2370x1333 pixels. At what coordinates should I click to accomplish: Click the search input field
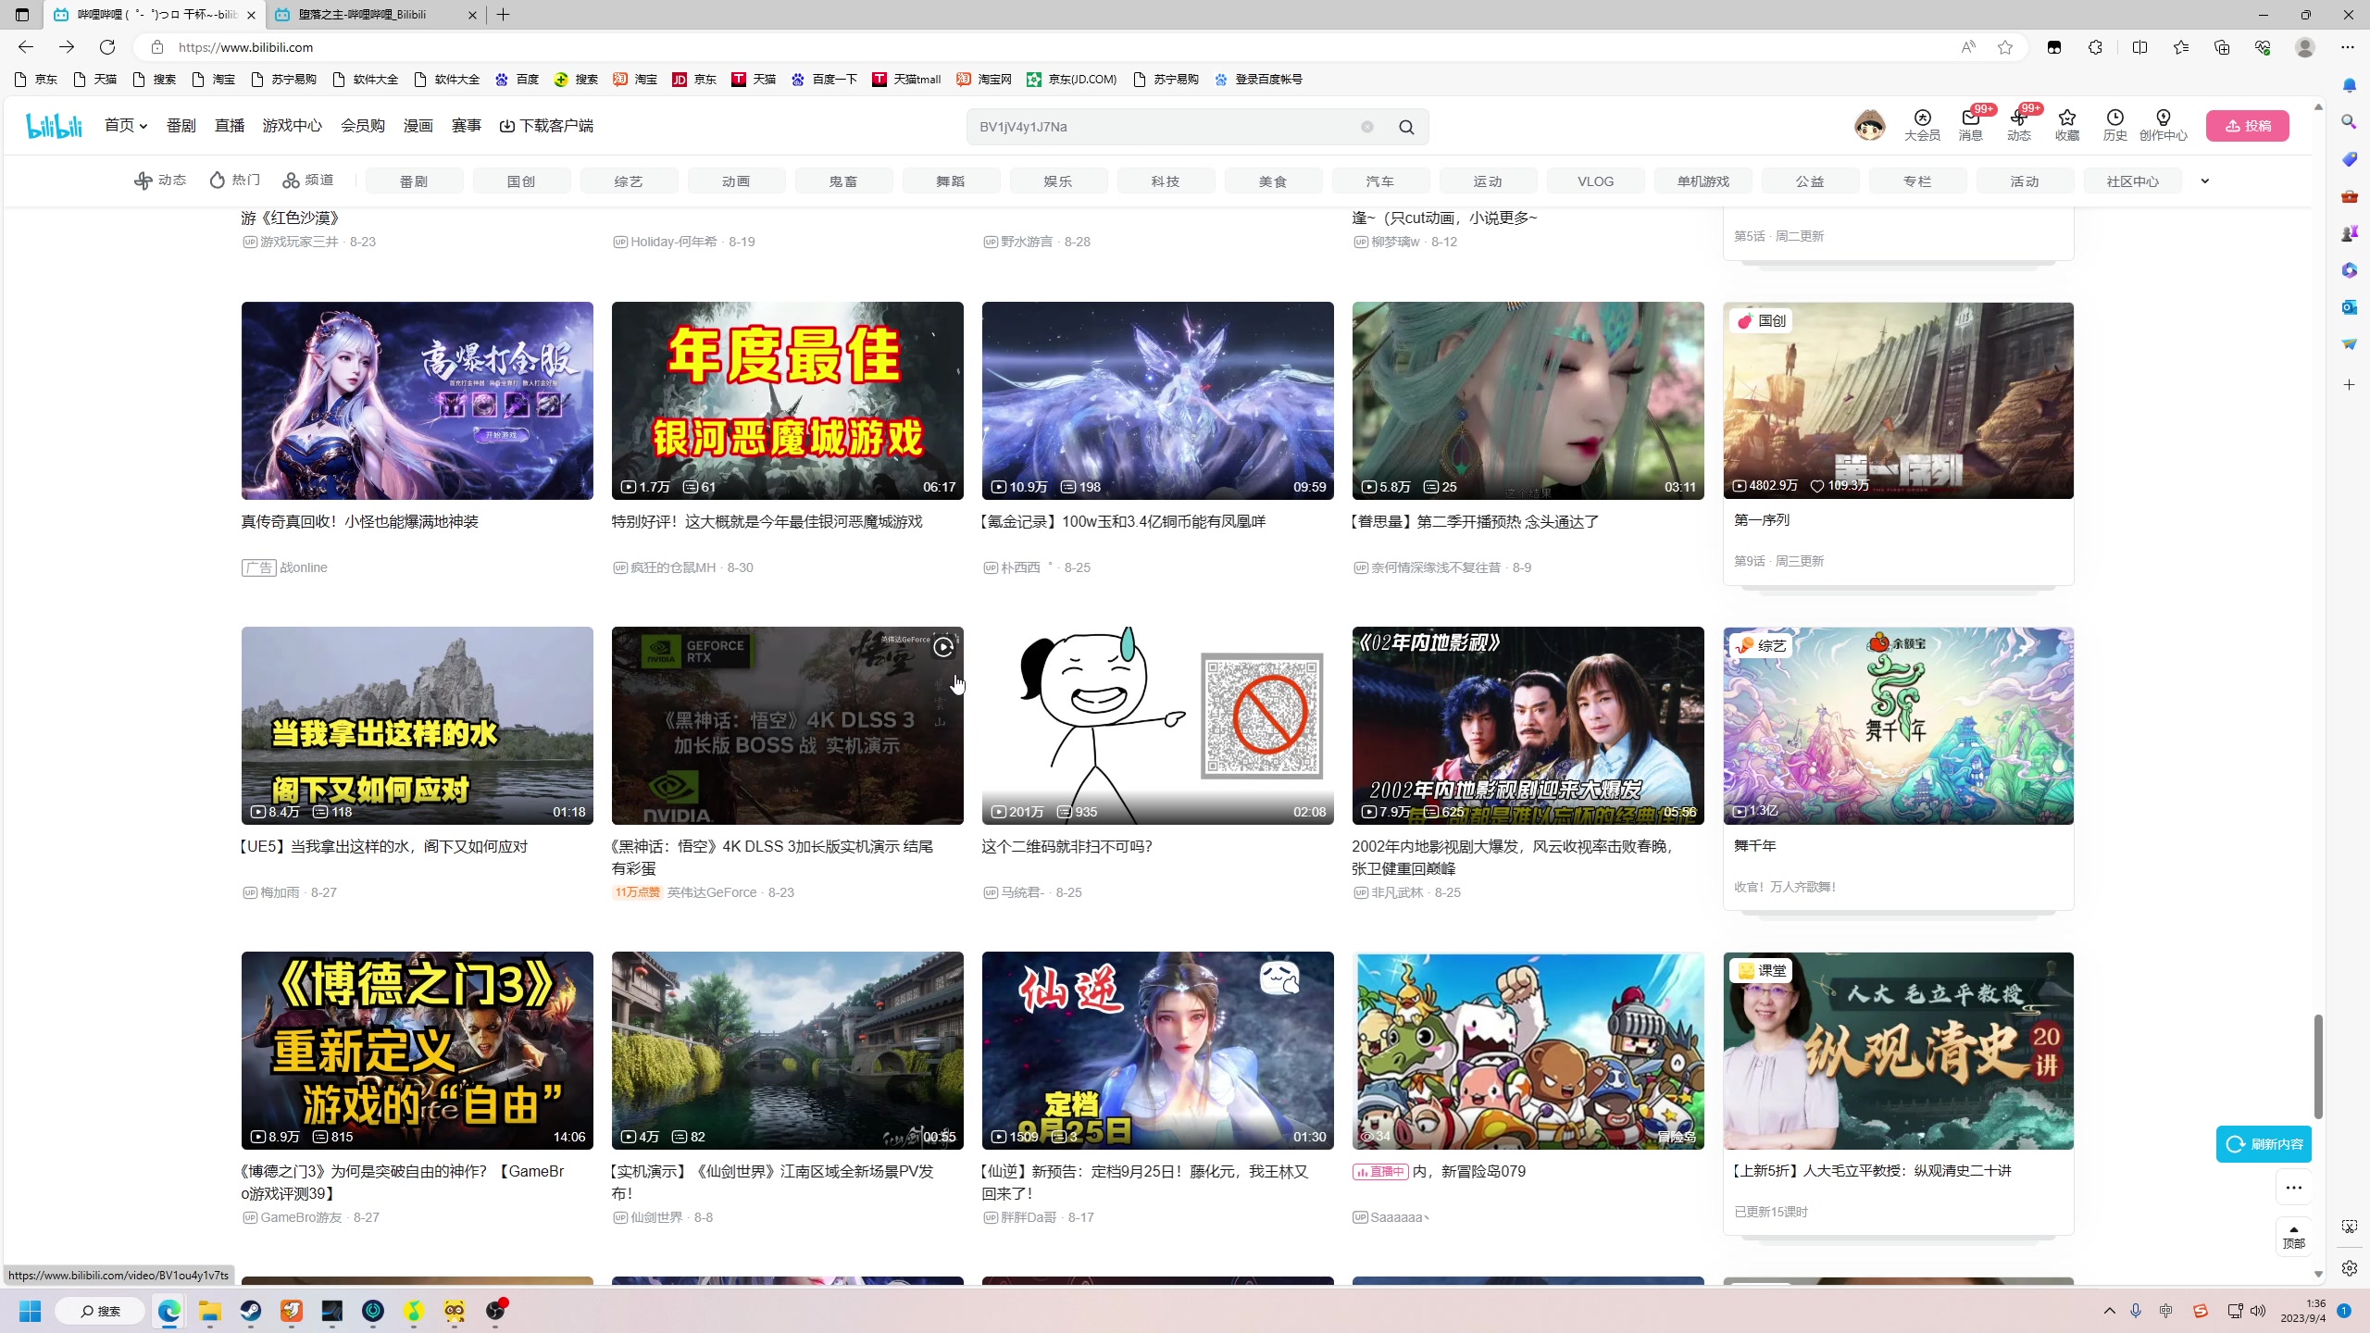click(1166, 127)
